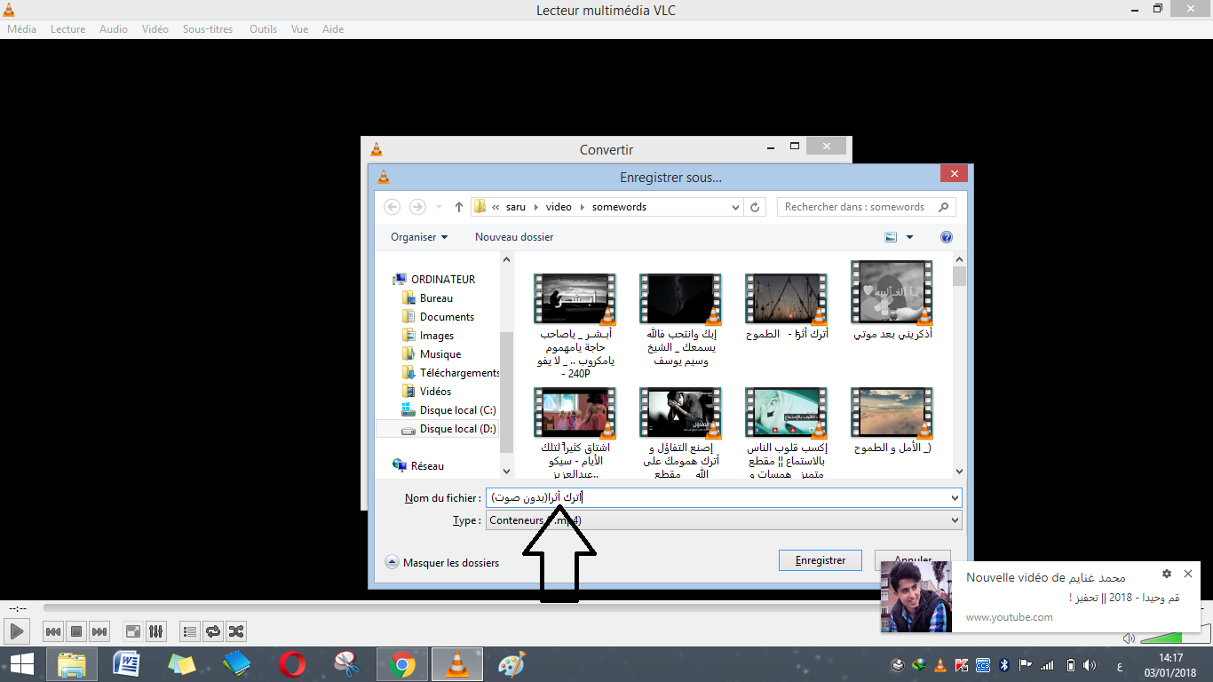The height and width of the screenshot is (682, 1213).
Task: Select Réseau in the folder tree
Action: click(x=427, y=466)
